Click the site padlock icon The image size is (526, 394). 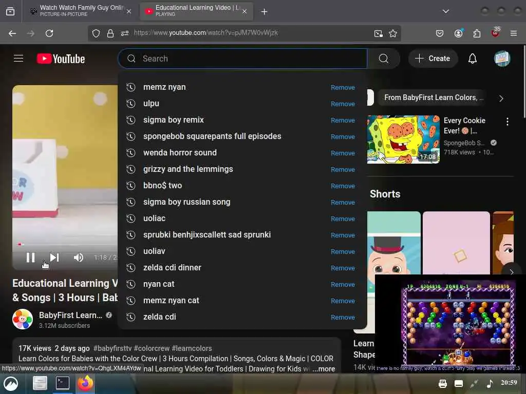[110, 33]
